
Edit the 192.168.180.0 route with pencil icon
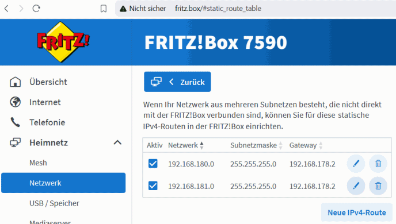coord(356,164)
